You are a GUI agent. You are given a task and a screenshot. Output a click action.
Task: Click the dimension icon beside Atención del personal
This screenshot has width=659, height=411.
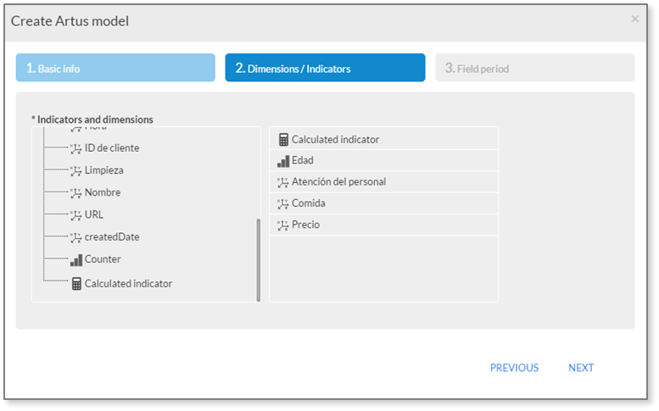[282, 182]
